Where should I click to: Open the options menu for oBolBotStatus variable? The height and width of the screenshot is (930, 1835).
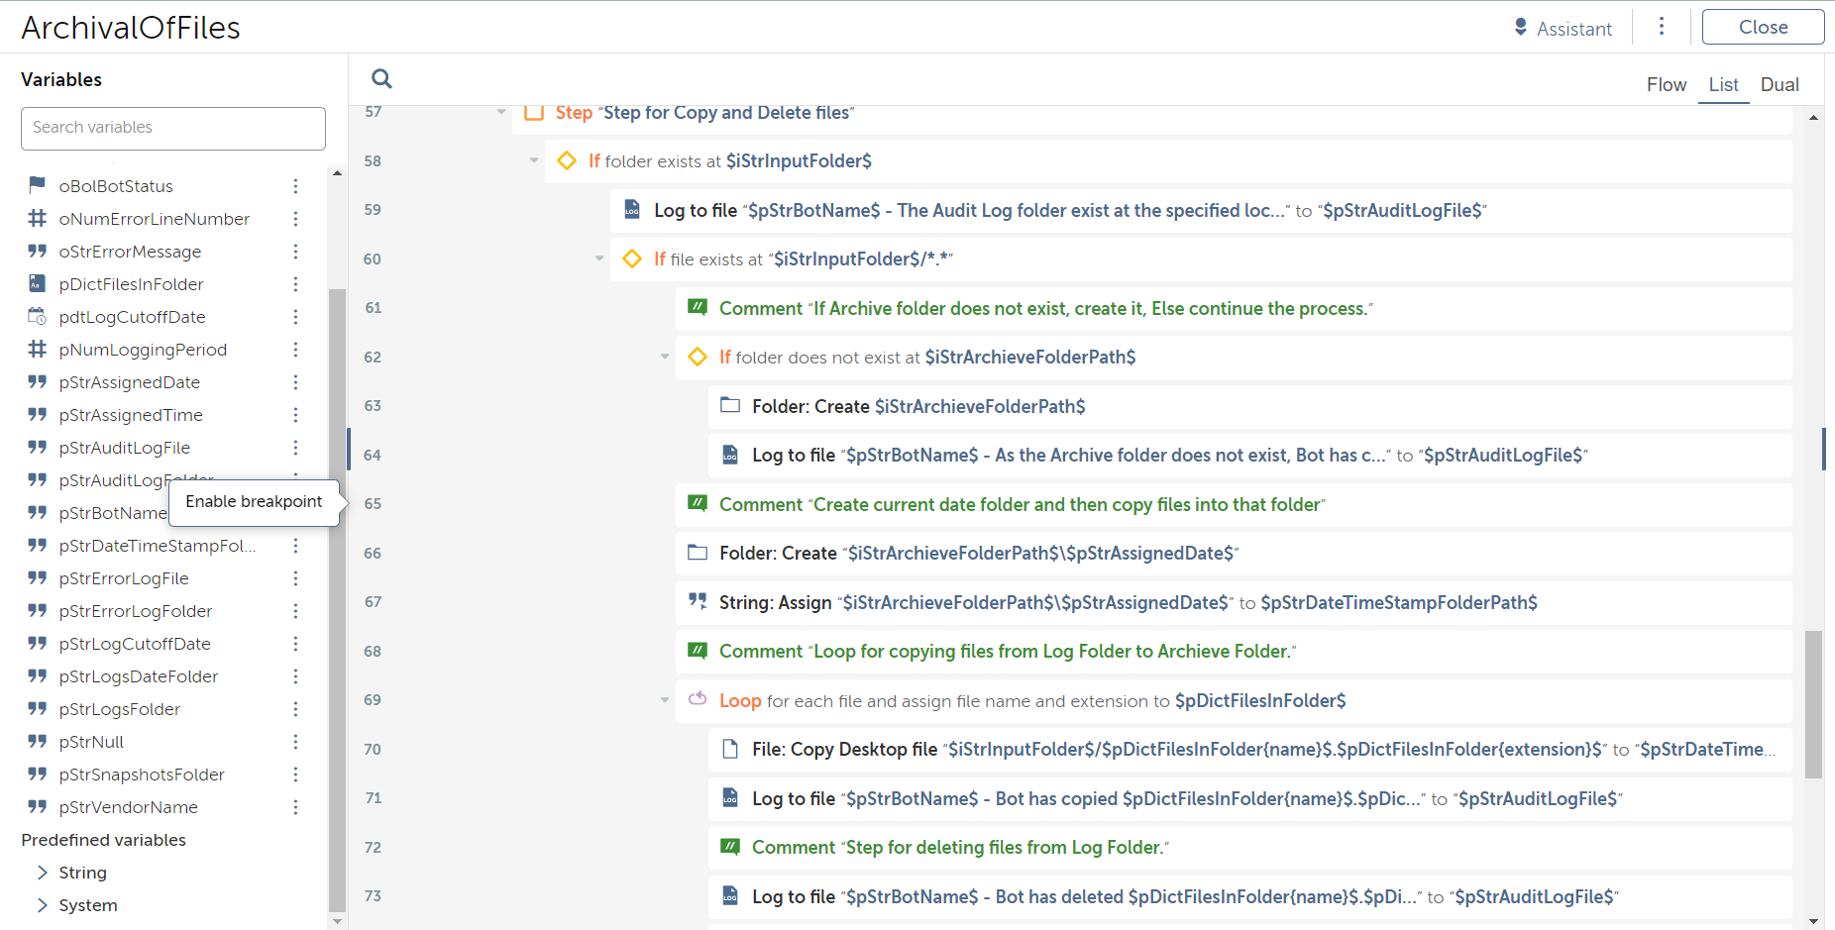(x=295, y=186)
